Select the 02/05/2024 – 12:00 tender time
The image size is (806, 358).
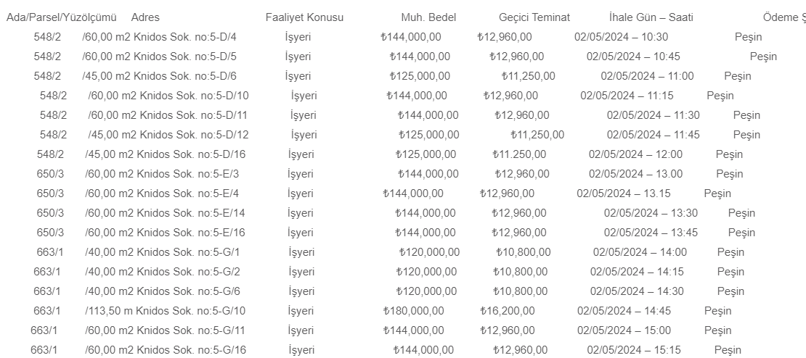click(x=635, y=154)
